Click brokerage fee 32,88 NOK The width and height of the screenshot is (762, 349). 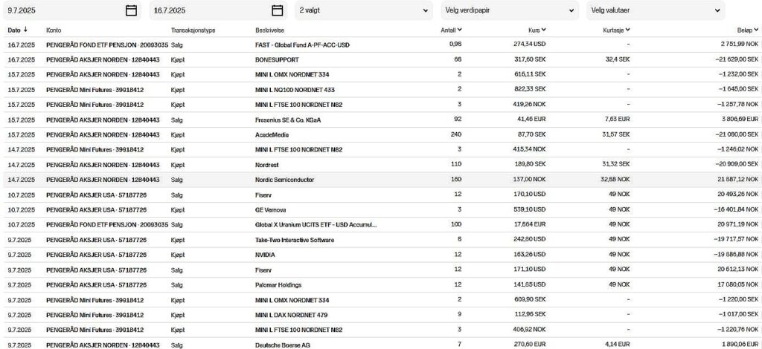click(617, 180)
